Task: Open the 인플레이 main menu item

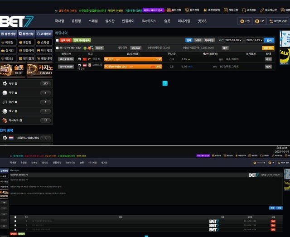Action: [x=128, y=21]
